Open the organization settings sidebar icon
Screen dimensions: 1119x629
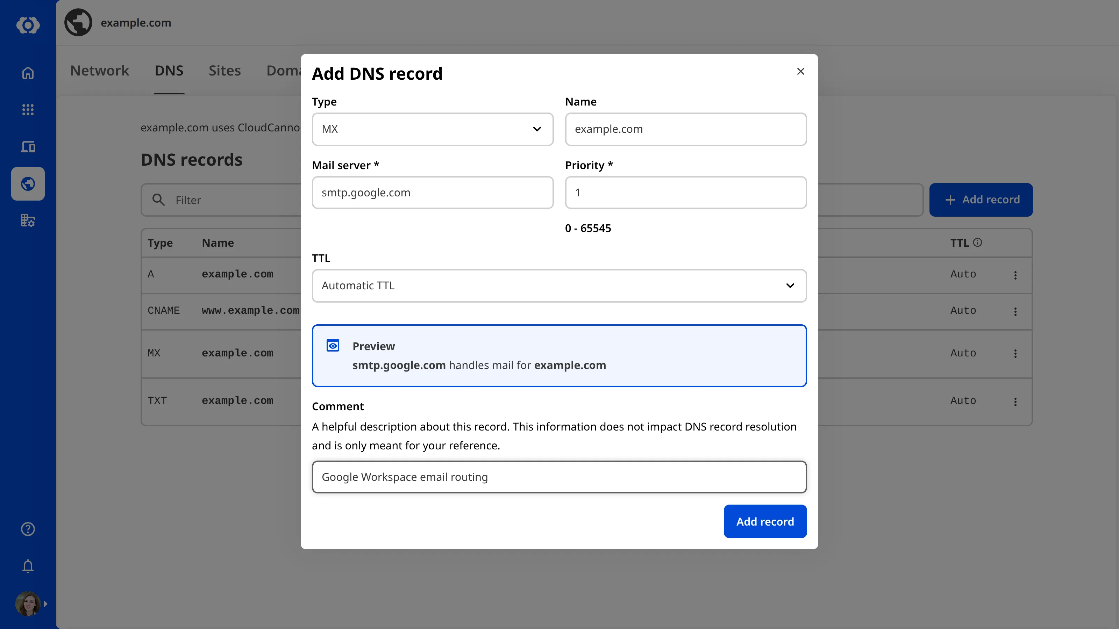tap(28, 220)
